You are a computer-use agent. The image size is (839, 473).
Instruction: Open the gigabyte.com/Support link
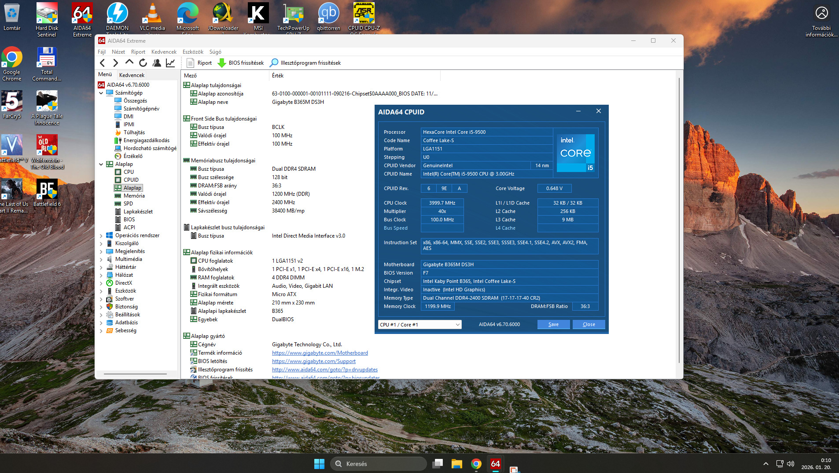point(313,361)
